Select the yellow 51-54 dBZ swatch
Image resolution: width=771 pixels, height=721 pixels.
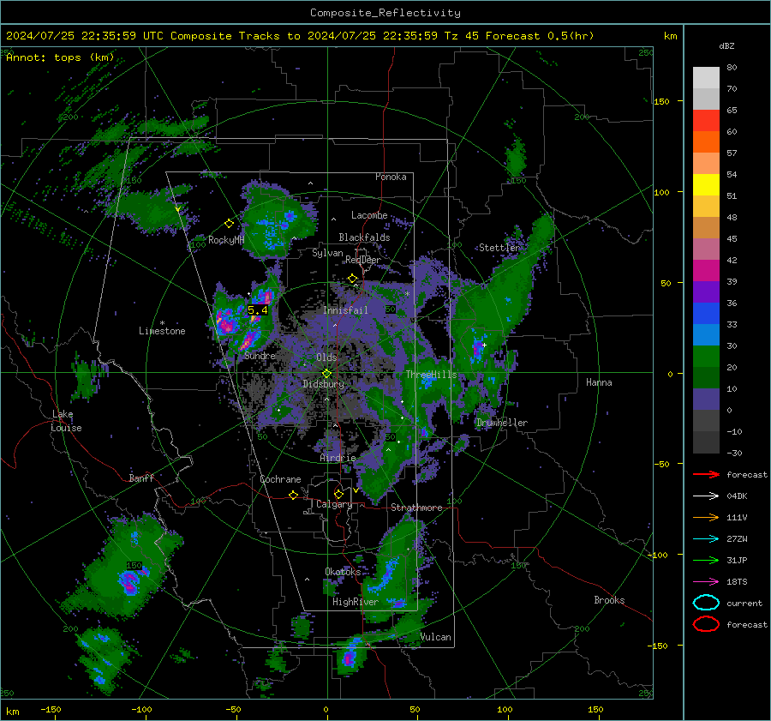point(706,185)
